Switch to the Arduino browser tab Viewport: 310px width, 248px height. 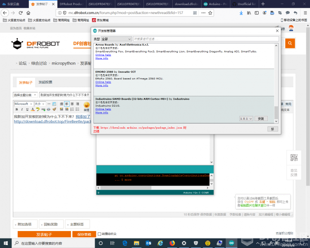click(215, 4)
